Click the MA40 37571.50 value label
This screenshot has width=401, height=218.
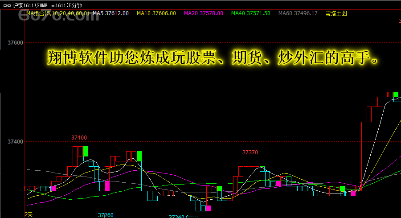coord(250,13)
